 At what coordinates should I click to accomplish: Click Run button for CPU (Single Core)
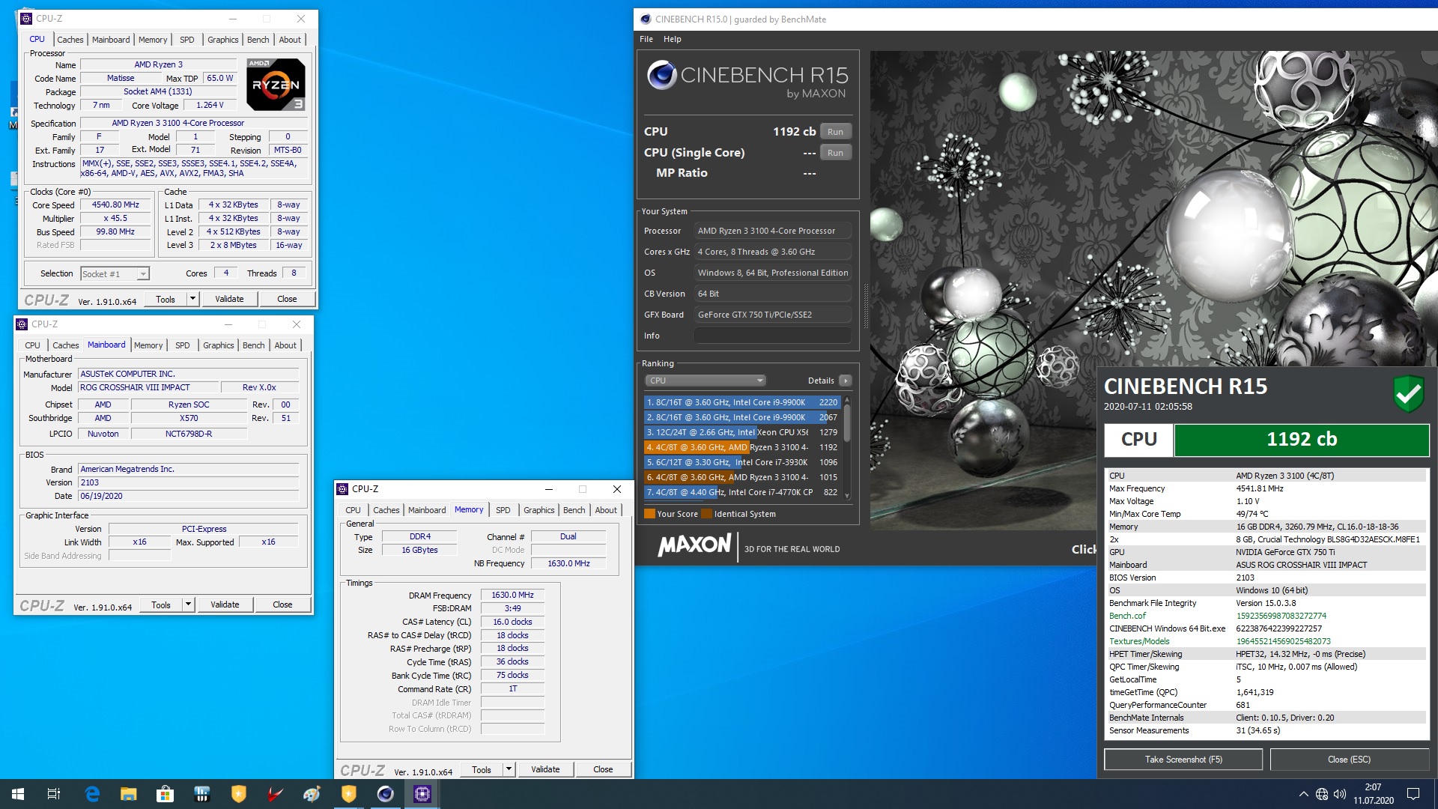(835, 153)
